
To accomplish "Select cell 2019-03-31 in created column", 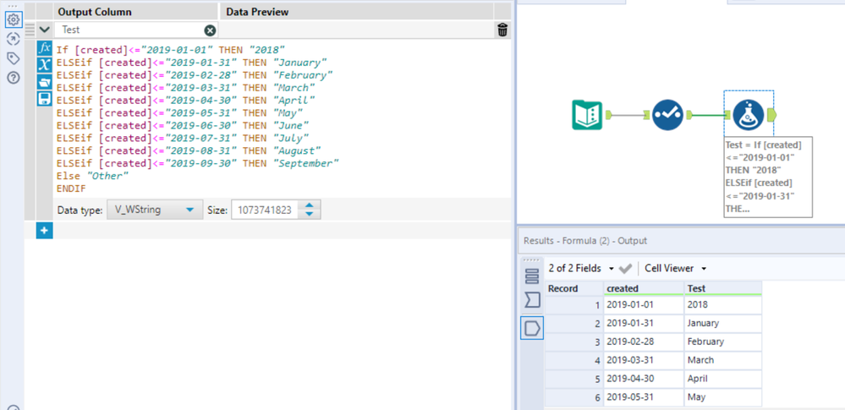I will [644, 360].
